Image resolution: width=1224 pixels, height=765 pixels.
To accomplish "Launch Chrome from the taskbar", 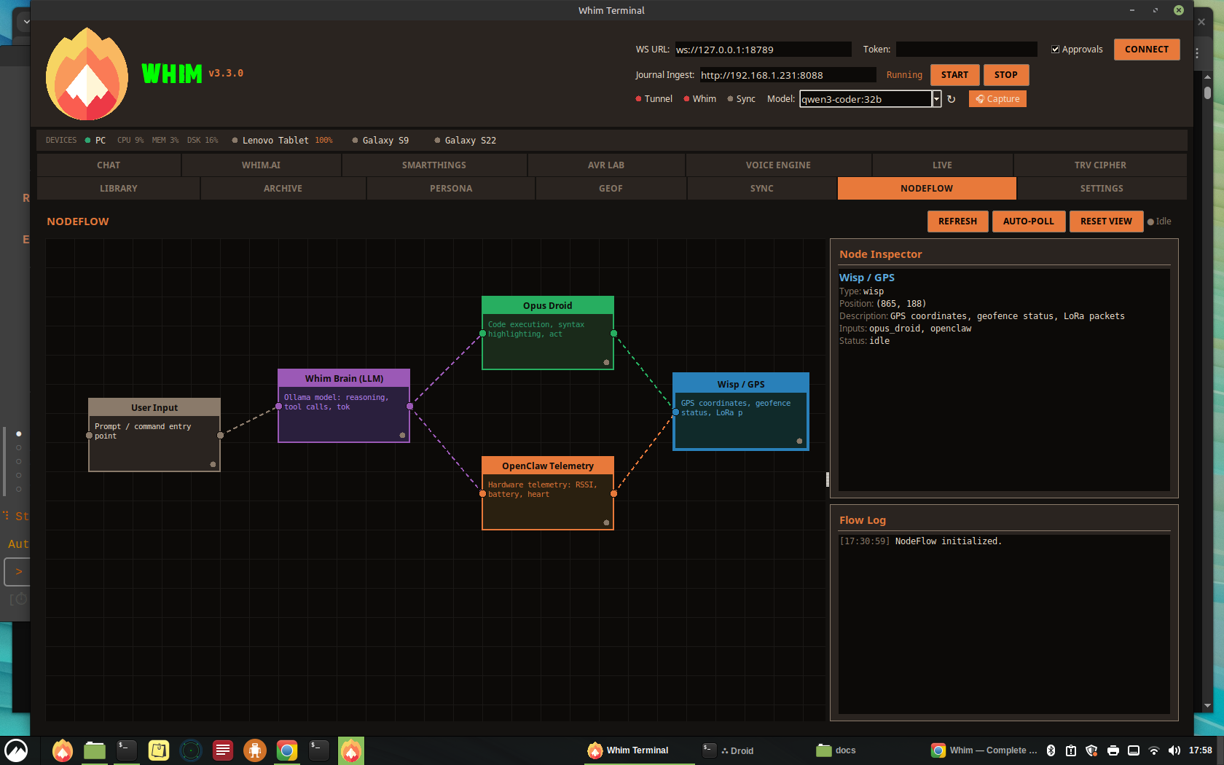I will [x=287, y=750].
